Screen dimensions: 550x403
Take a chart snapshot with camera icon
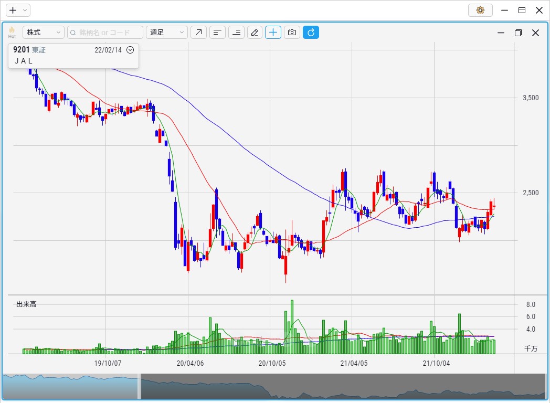click(x=292, y=33)
